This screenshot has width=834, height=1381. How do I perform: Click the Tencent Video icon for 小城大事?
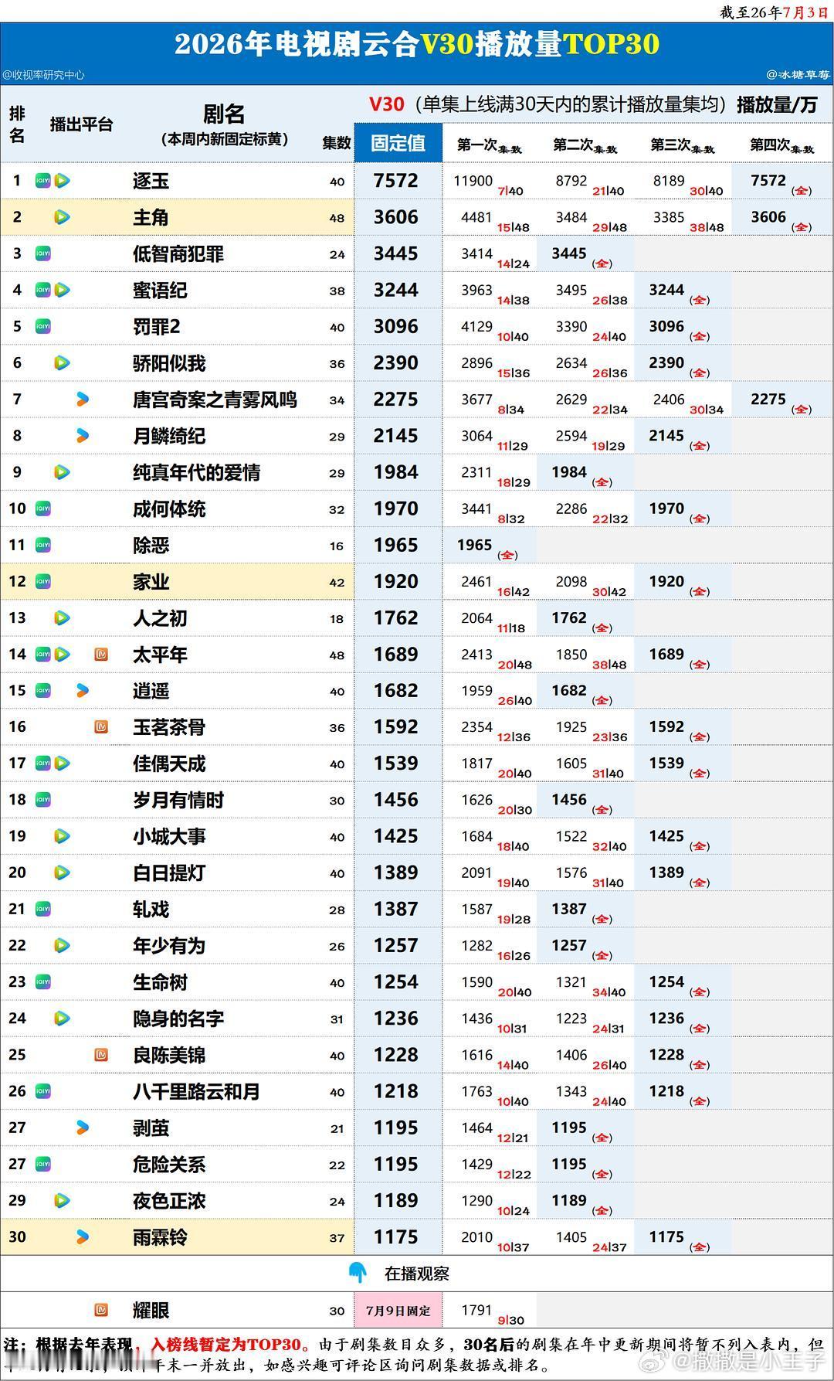tap(63, 836)
